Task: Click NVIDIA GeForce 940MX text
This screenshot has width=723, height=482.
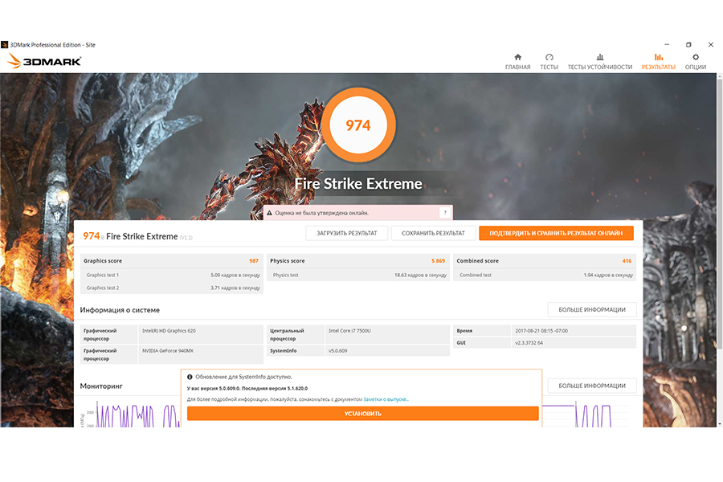Action: (168, 351)
